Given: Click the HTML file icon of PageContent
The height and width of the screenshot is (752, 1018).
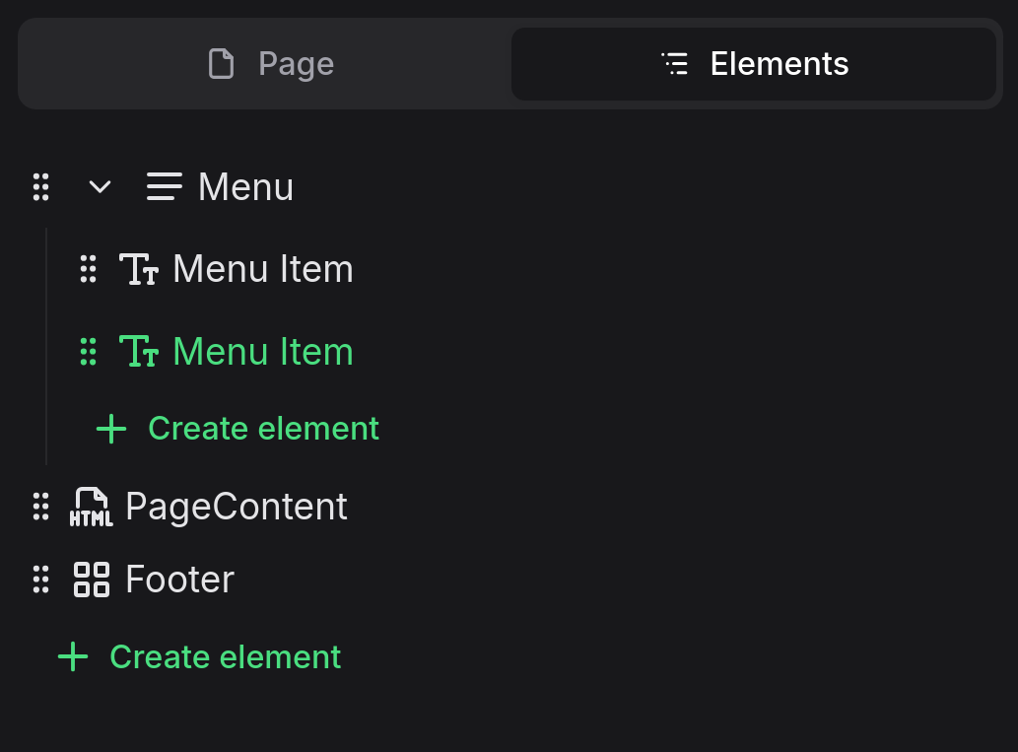Looking at the screenshot, I should tap(92, 507).
